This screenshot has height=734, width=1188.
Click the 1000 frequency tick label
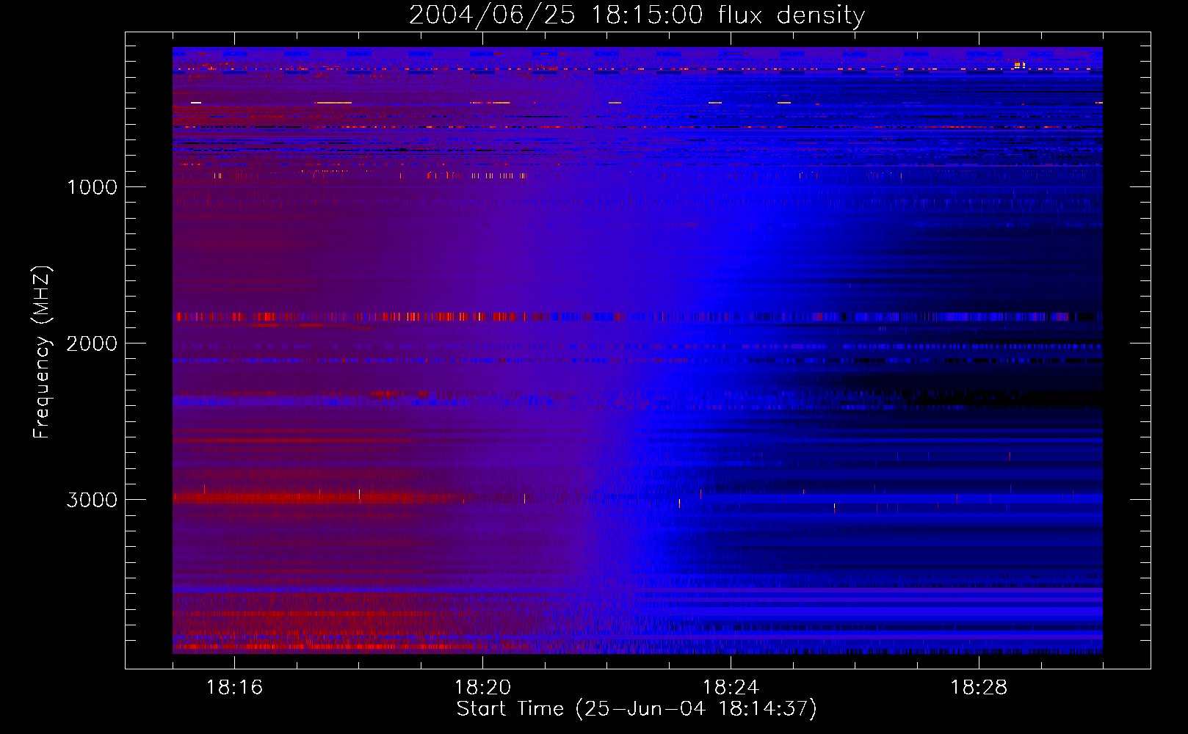point(92,187)
